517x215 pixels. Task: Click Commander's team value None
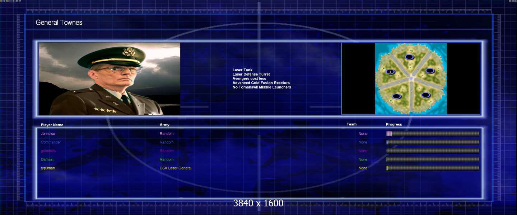point(363,142)
